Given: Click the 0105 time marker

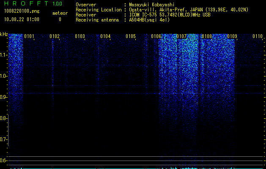Looking at the screenshot, I should click(131, 36).
